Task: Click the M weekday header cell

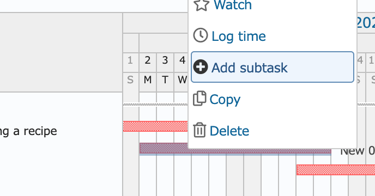Action: [x=148, y=79]
